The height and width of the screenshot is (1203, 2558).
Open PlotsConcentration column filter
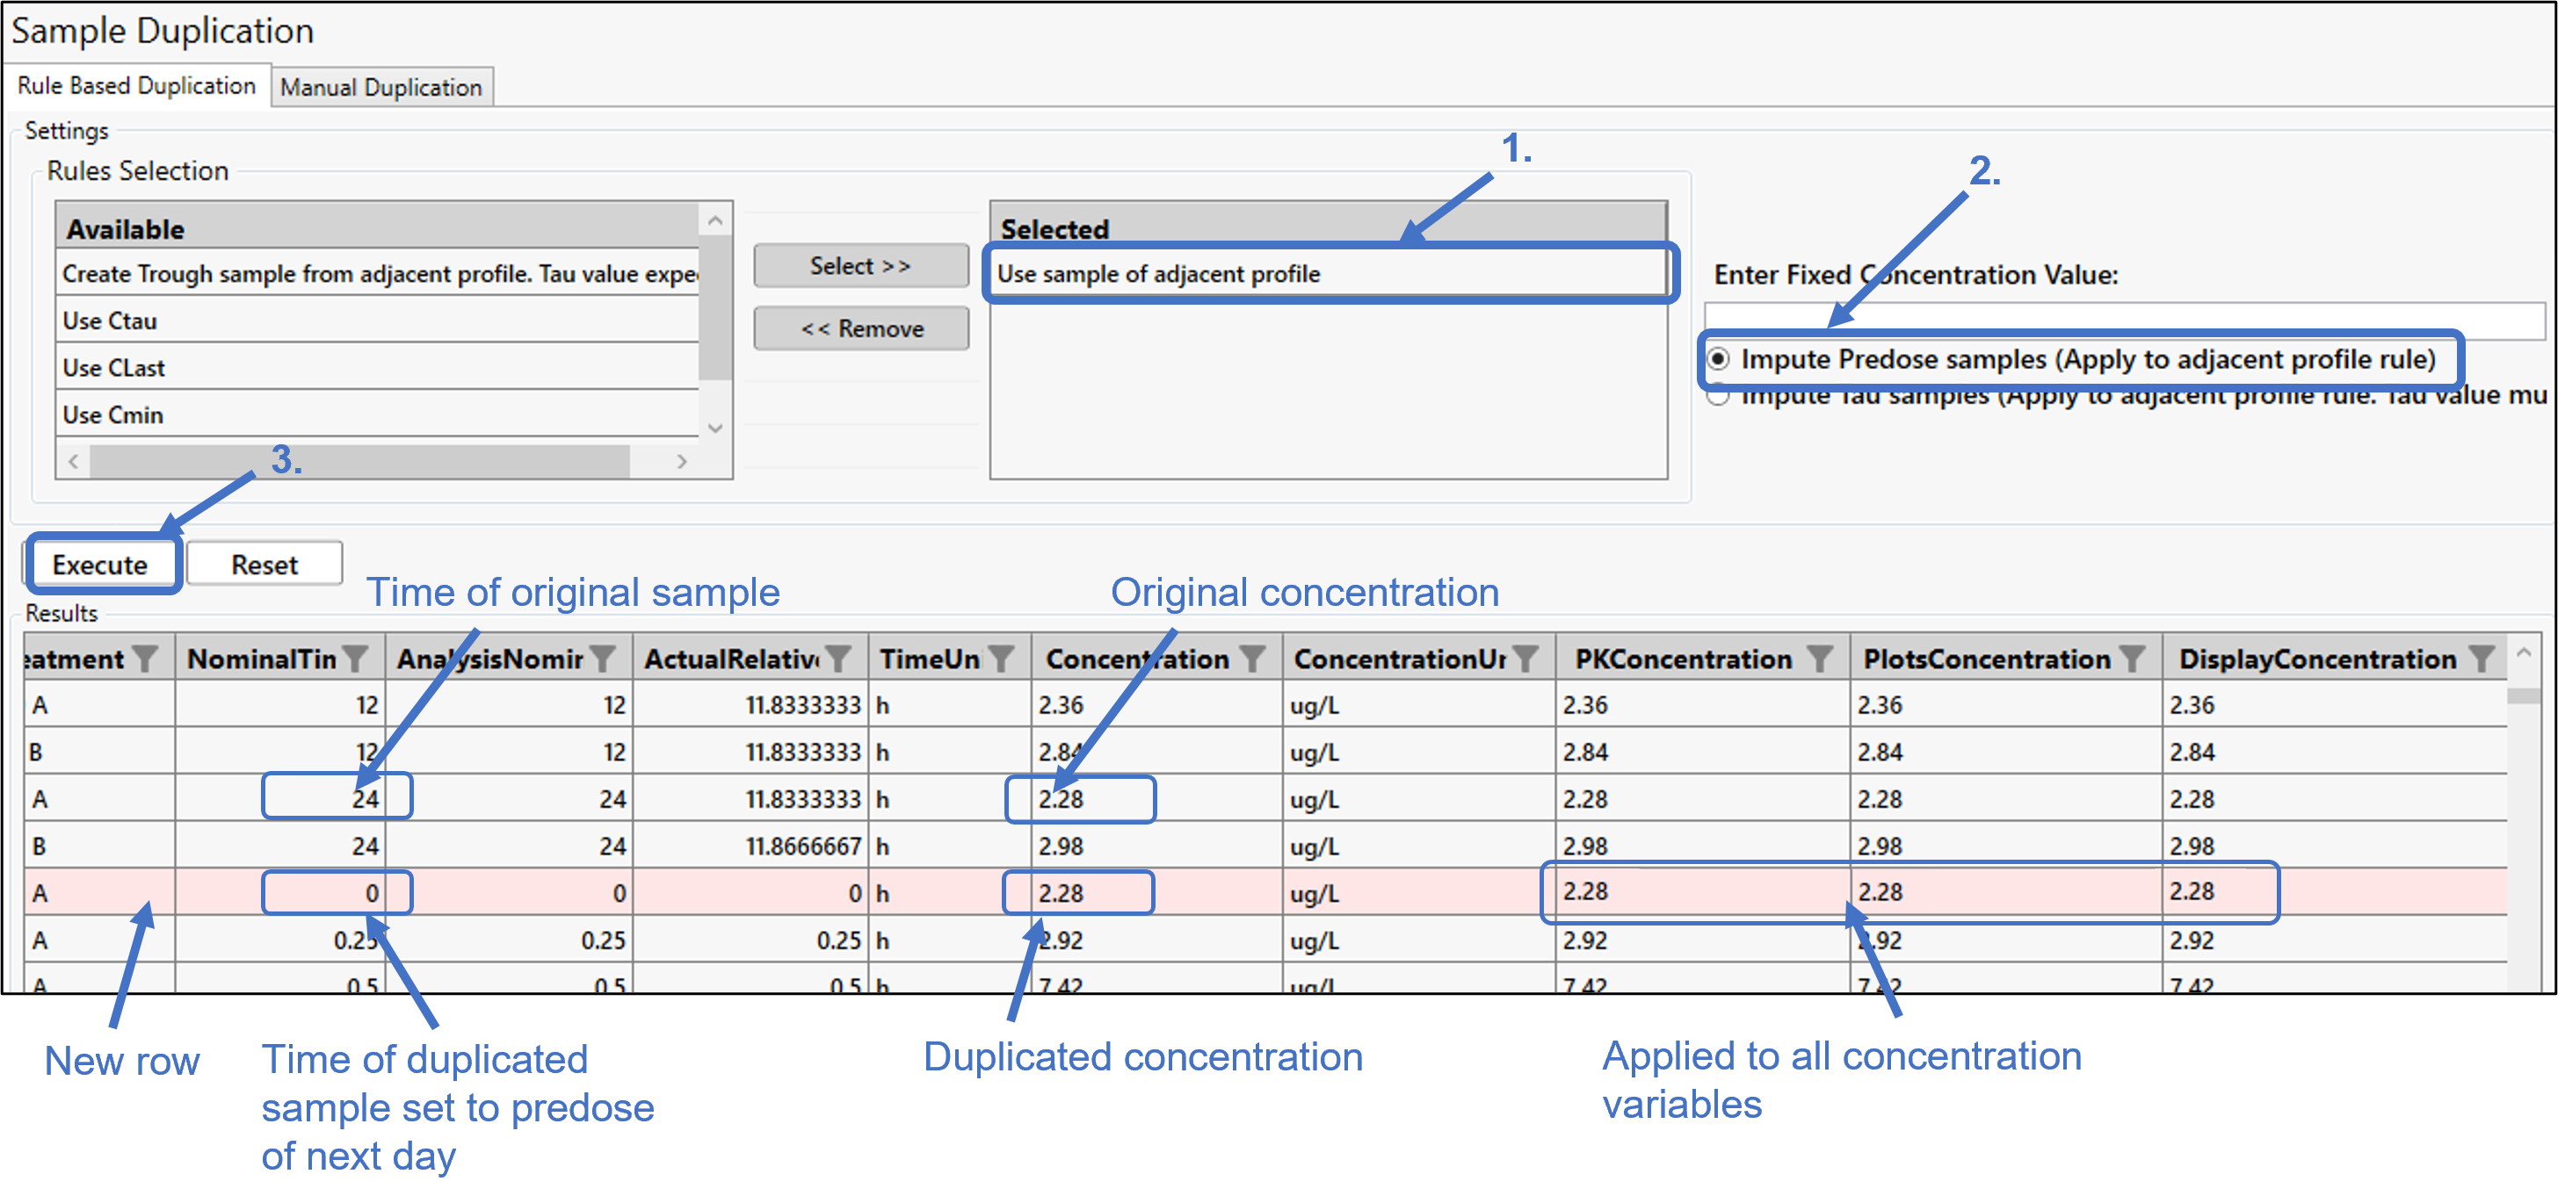pos(2131,659)
